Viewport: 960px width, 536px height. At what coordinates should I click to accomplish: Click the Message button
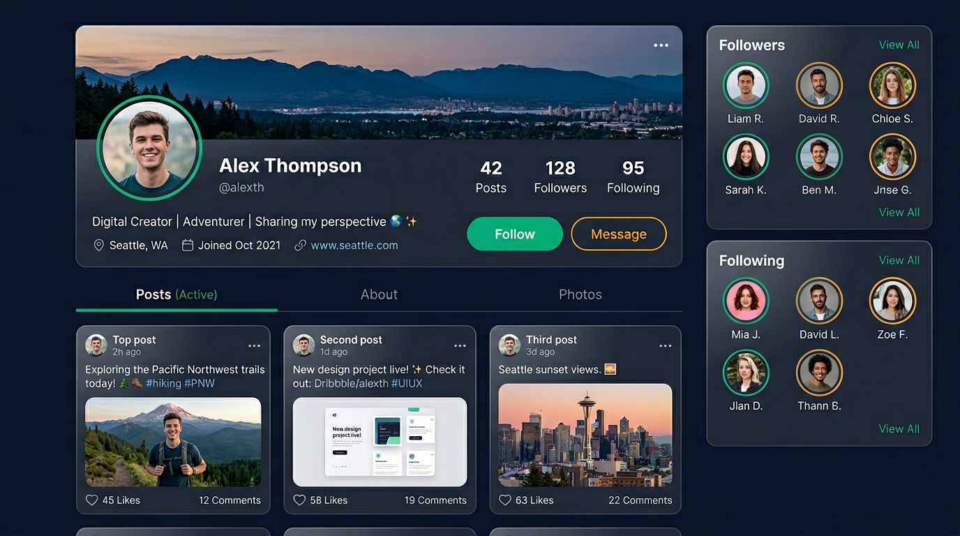[618, 234]
